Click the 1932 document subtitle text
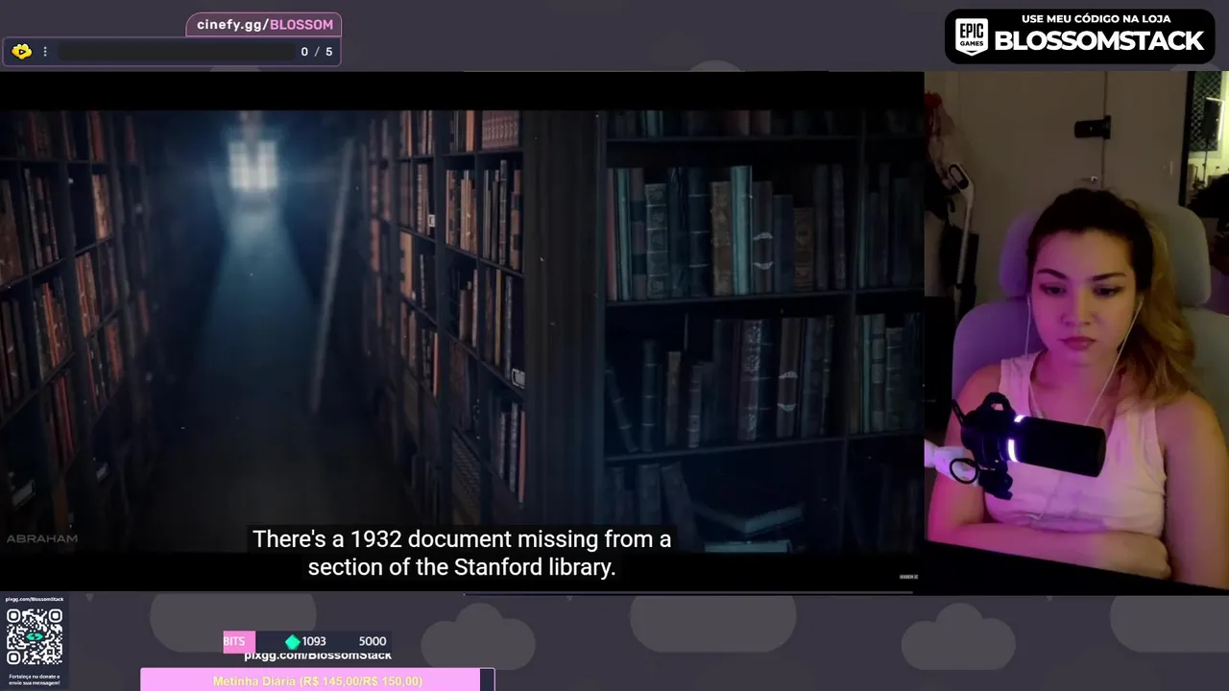1229x691 pixels. click(462, 539)
